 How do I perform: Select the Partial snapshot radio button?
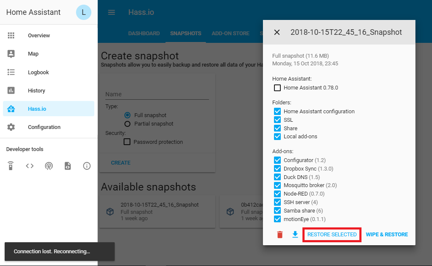click(127, 124)
